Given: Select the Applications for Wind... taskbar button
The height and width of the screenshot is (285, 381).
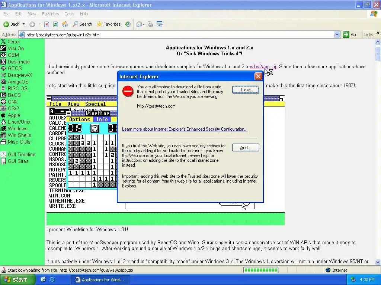Looking at the screenshot, I should click(100, 280).
